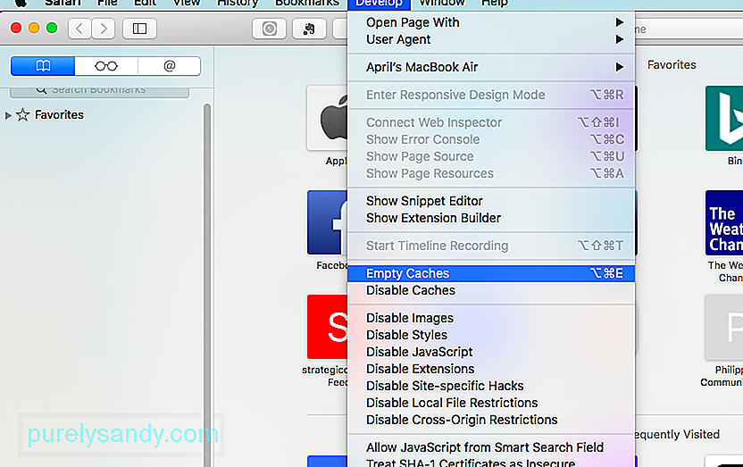
Task: Click the Search Bookmarks field
Action: click(x=99, y=91)
